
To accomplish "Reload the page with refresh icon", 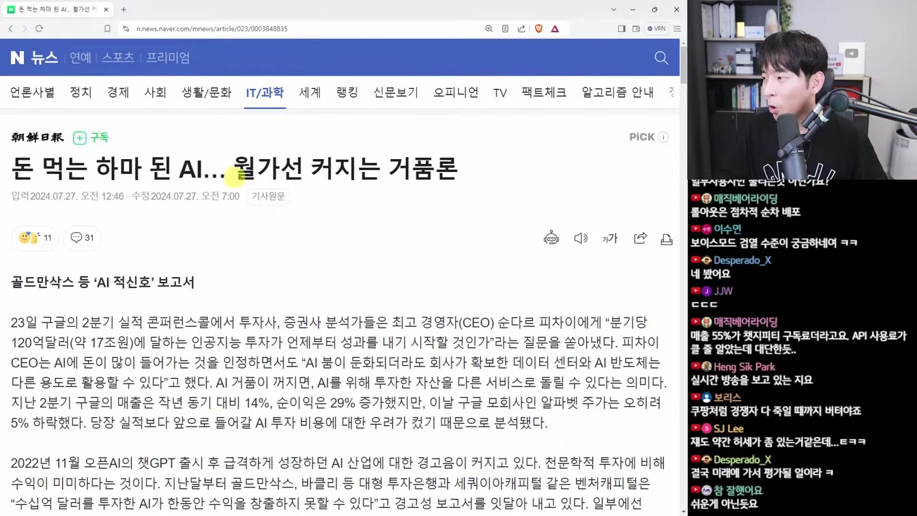I will click(39, 29).
